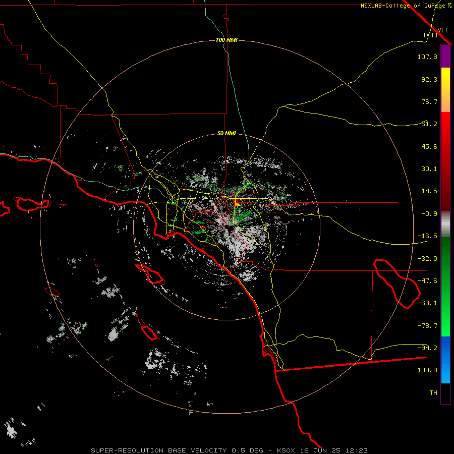Click the -63.1 velocity scale value
The height and width of the screenshot is (454, 454).
click(x=427, y=303)
